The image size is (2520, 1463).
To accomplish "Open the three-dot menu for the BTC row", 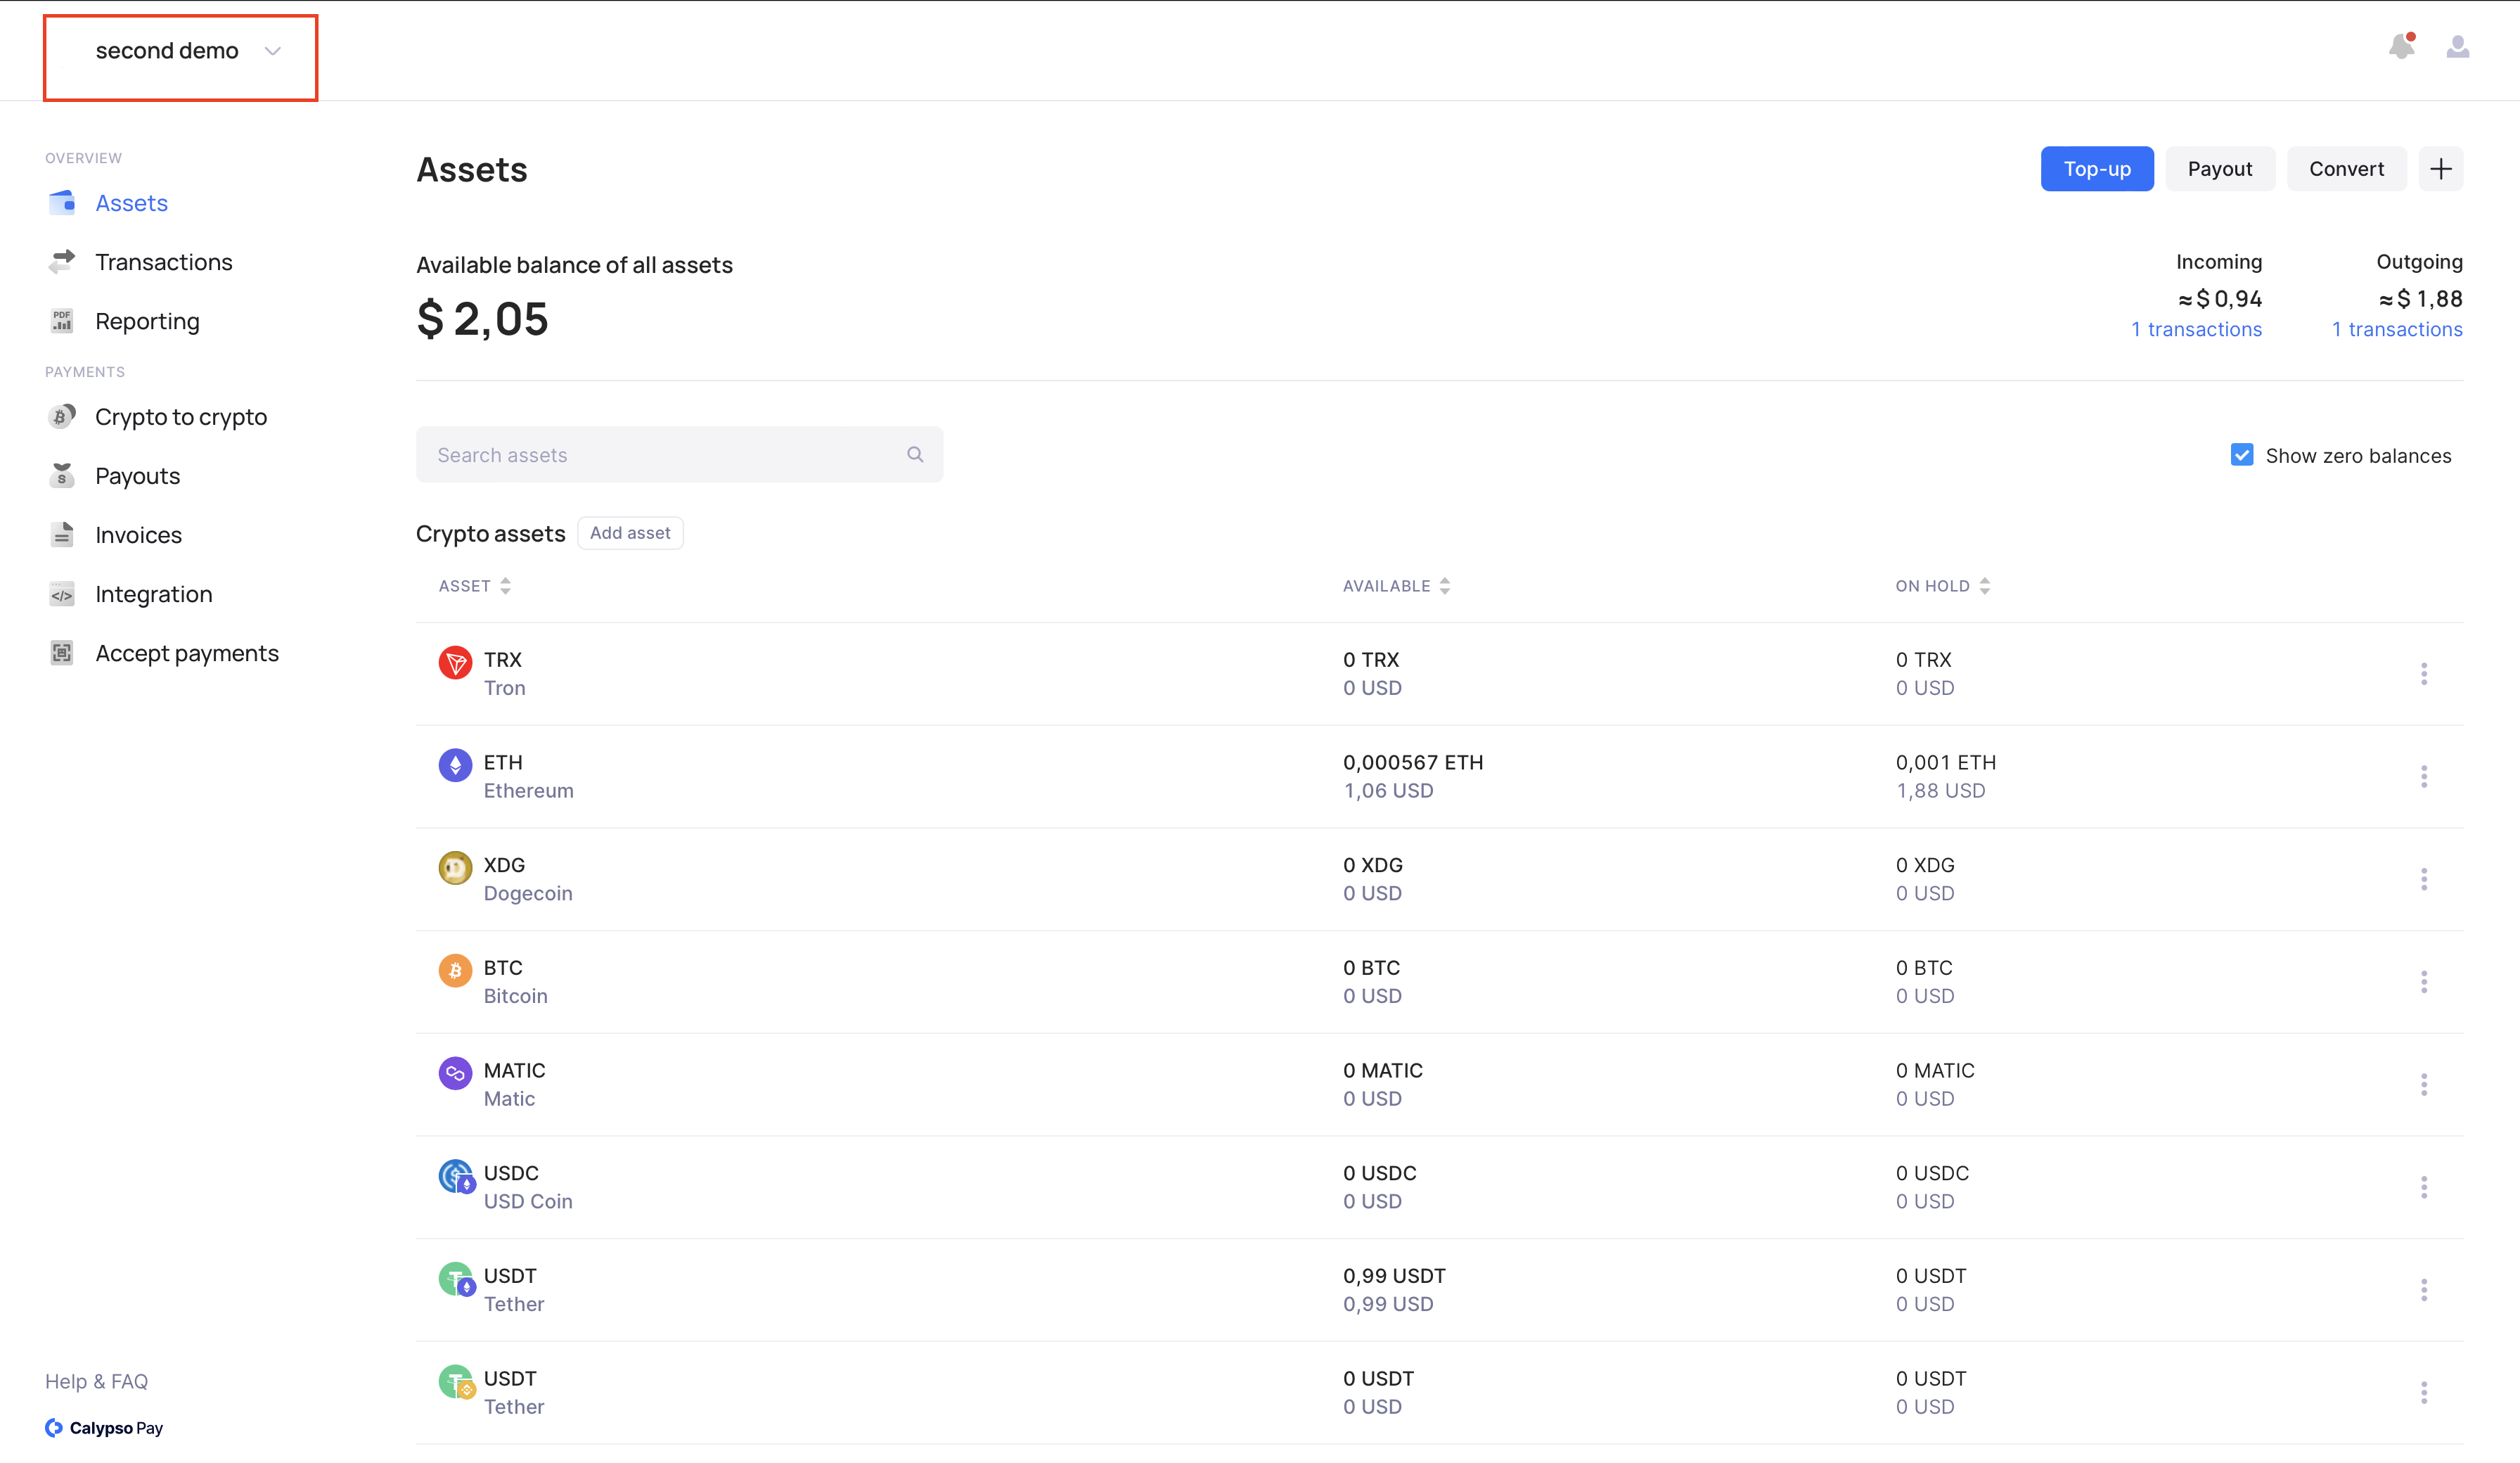I will tap(2423, 982).
